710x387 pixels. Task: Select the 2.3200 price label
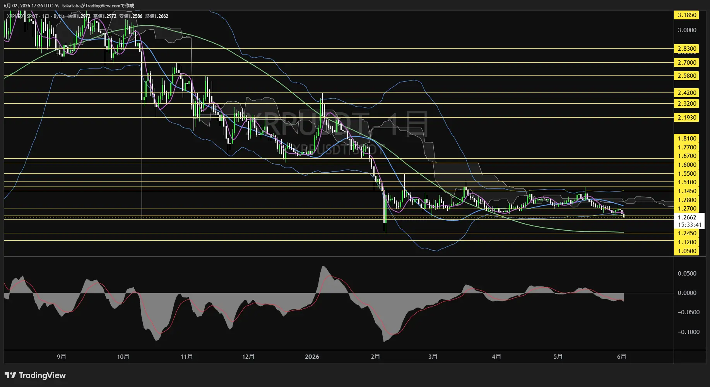pos(687,104)
